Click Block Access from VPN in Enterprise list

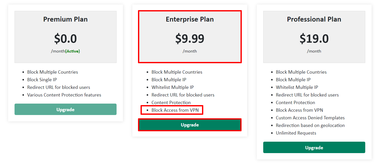[x=173, y=110]
